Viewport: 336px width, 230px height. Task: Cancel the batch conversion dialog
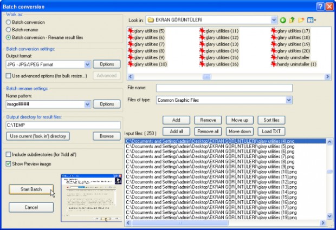31,207
